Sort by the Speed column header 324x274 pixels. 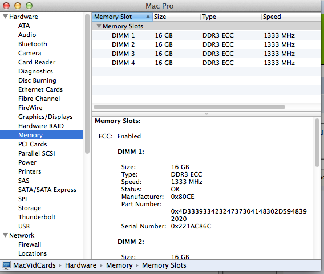point(291,17)
